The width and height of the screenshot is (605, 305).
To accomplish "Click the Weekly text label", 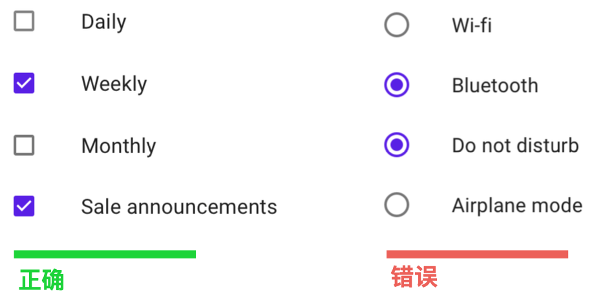I will point(114,84).
